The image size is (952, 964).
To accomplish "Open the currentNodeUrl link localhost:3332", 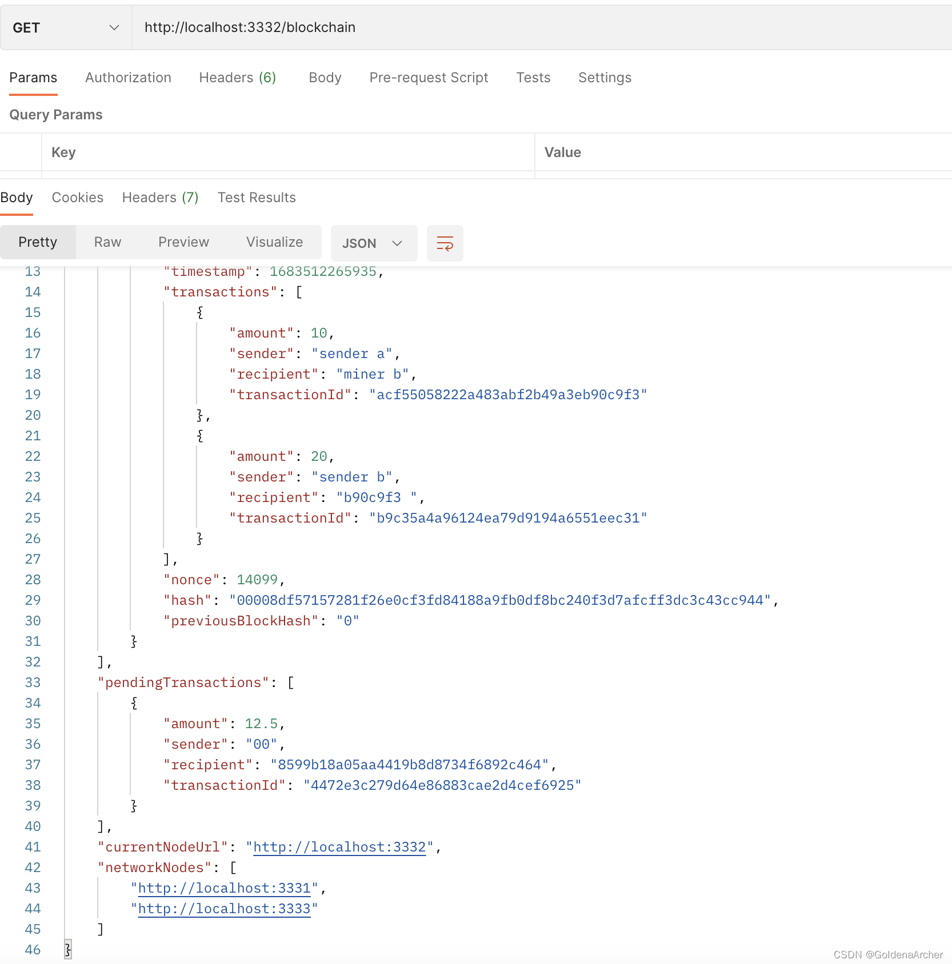I will tap(339, 847).
